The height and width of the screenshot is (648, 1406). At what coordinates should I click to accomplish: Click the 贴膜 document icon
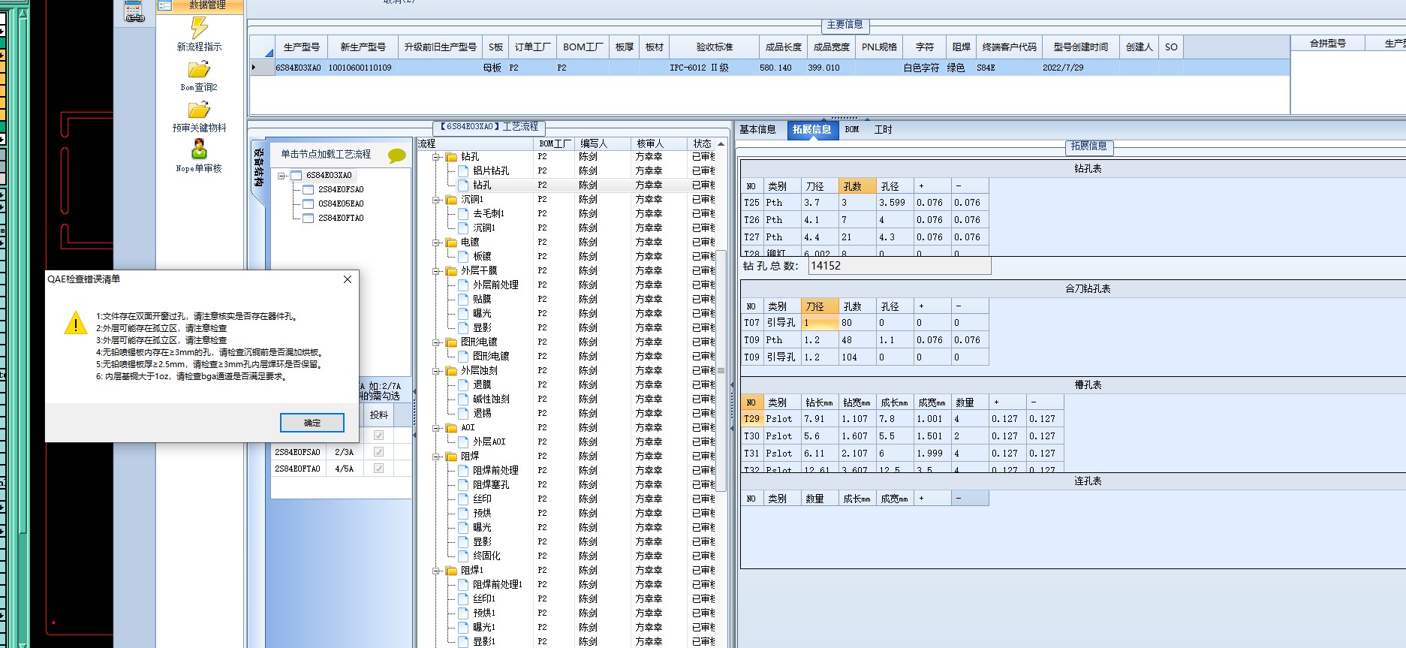[463, 300]
